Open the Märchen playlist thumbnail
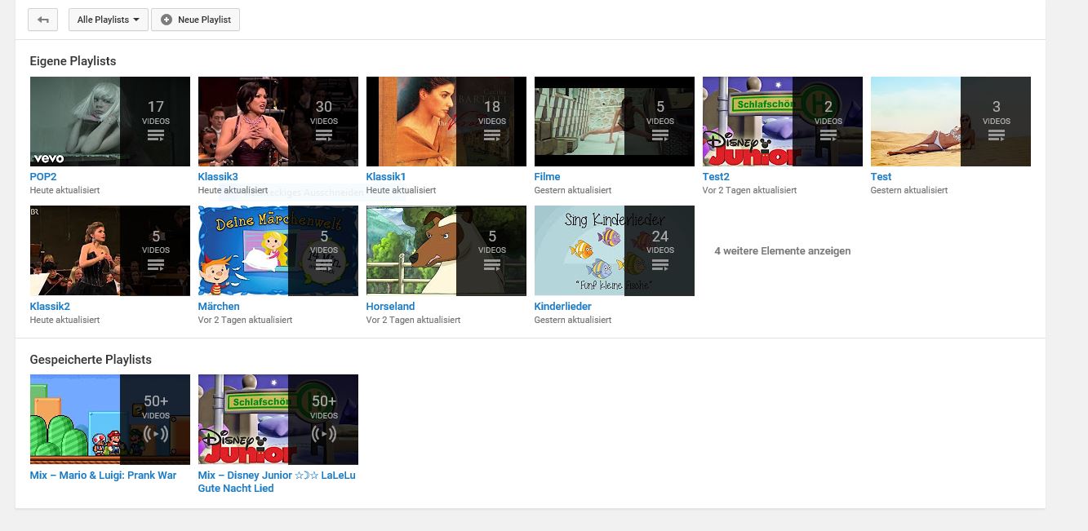1088x531 pixels. 278,250
